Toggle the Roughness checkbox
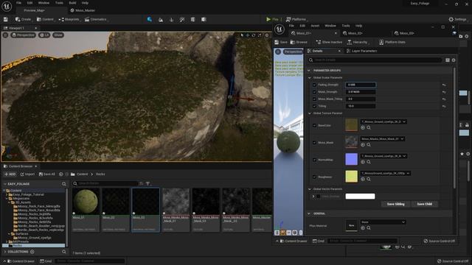The image size is (472, 265). (x=314, y=177)
